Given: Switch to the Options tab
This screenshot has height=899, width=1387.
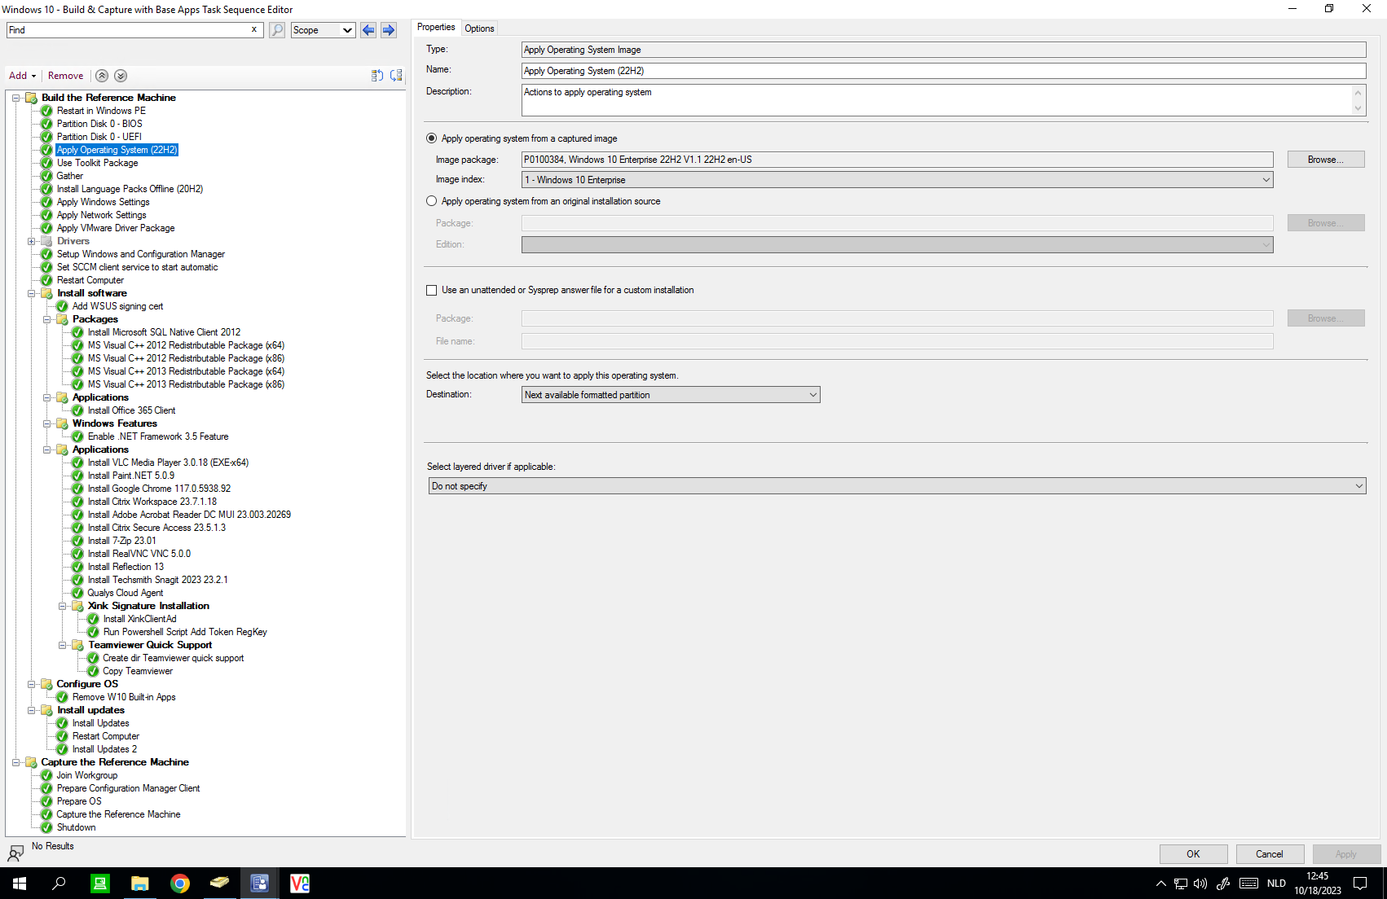Looking at the screenshot, I should click(479, 29).
